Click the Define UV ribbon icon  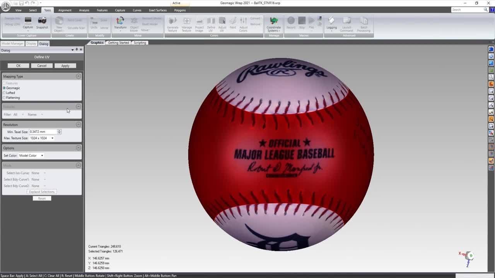[x=211, y=24]
